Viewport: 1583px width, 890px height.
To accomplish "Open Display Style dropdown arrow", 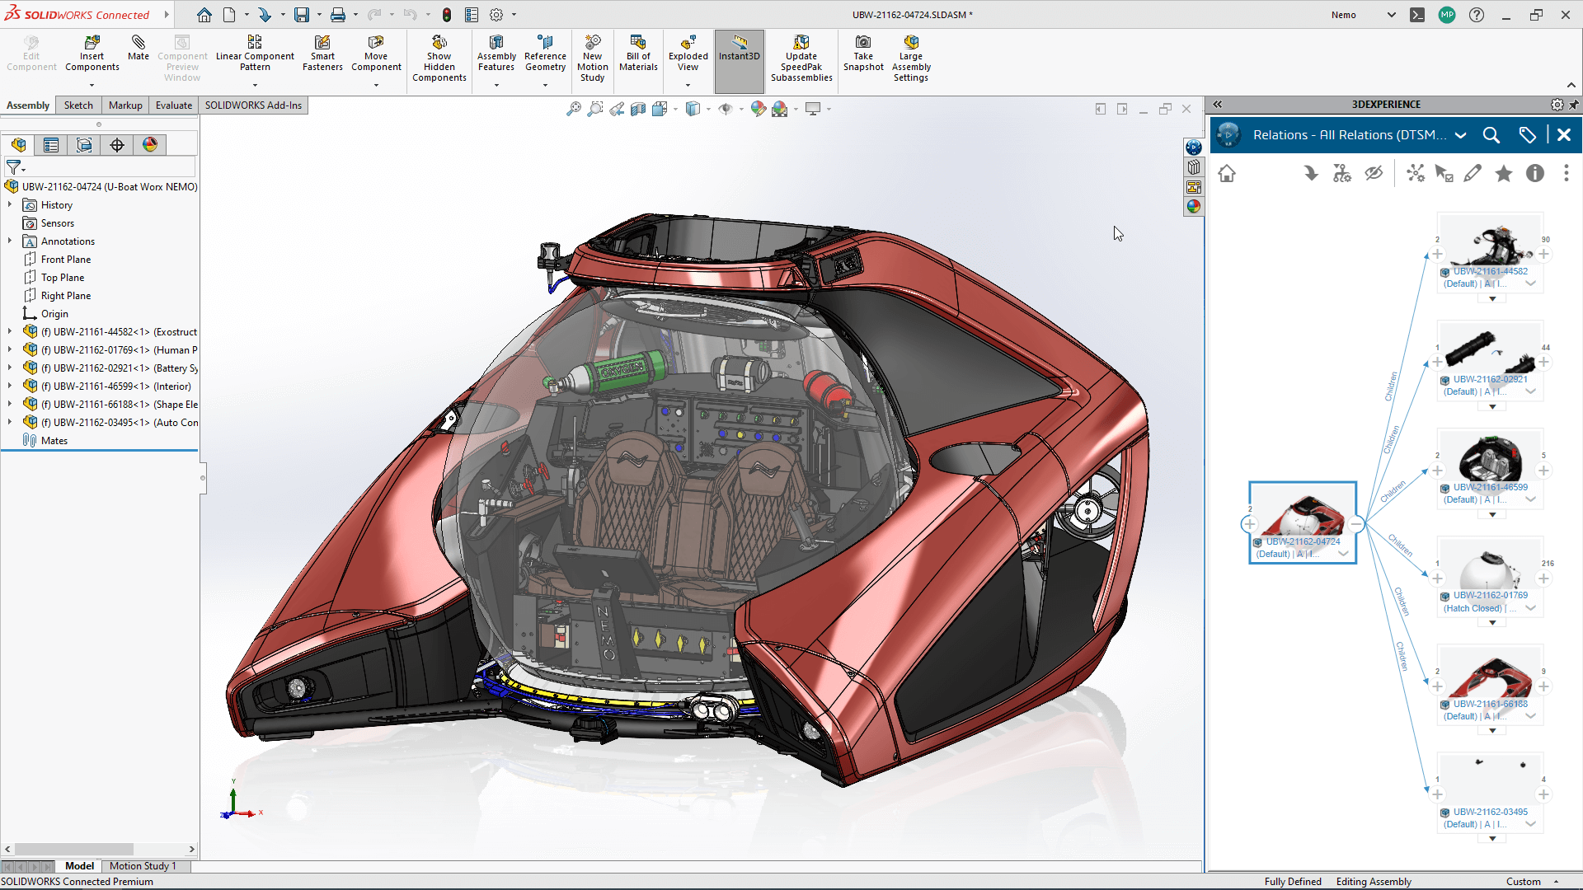I will point(708,109).
